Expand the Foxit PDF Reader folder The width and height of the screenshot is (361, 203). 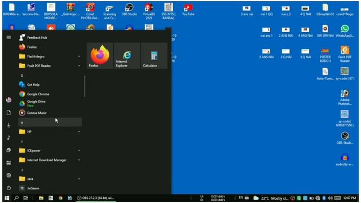(50, 66)
